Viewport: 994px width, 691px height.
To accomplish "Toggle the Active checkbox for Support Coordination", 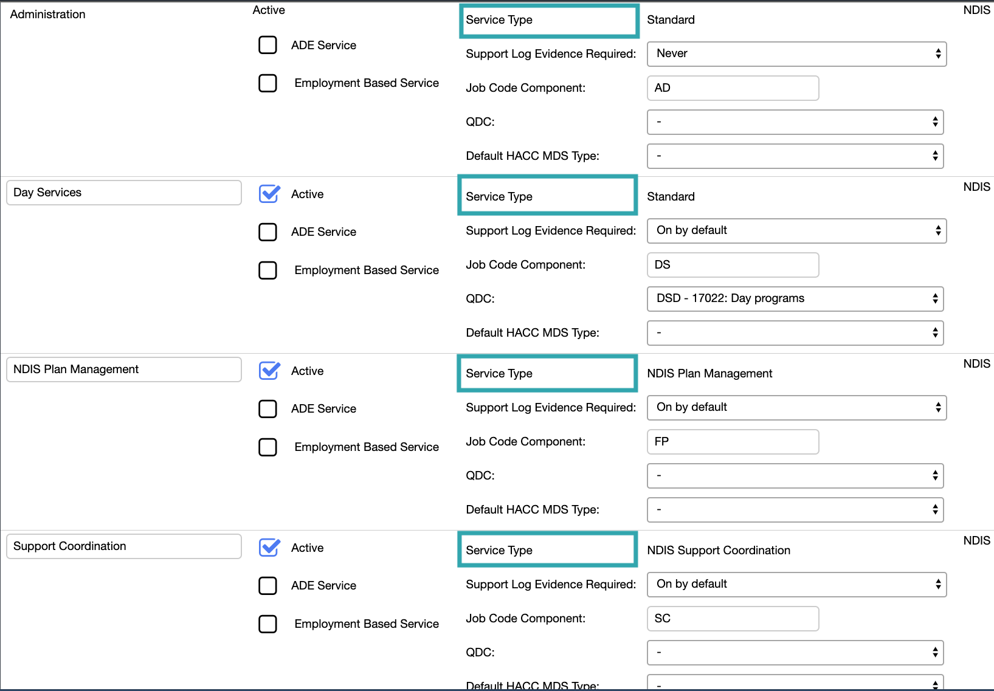I will click(x=268, y=548).
